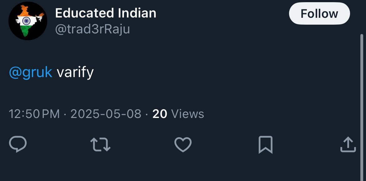Select the 2025-05-08 post date
366x181 pixels.
(106, 114)
